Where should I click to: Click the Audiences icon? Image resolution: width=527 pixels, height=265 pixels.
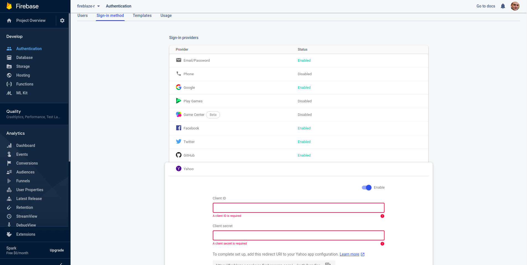pos(9,172)
